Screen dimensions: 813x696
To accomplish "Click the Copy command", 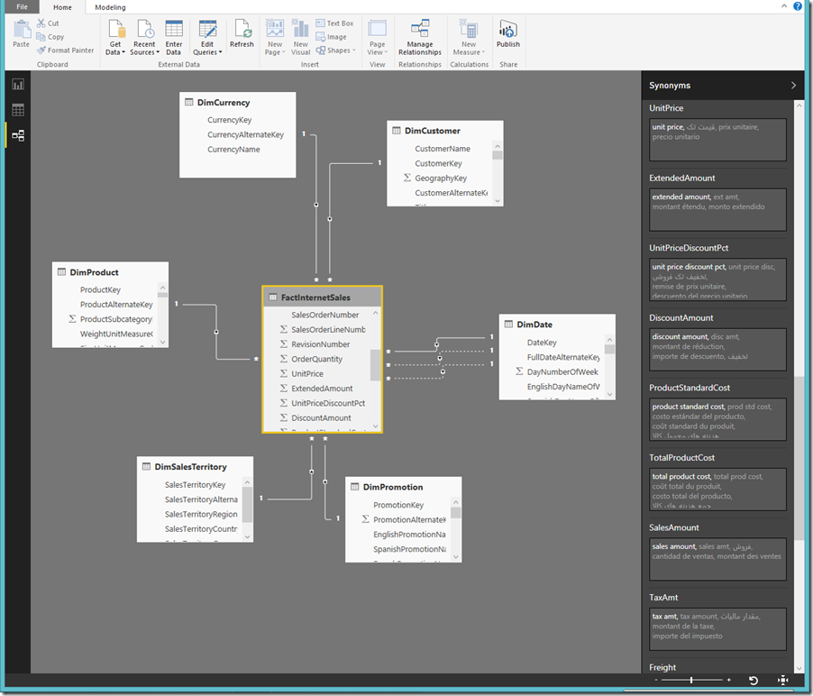I will pos(50,37).
